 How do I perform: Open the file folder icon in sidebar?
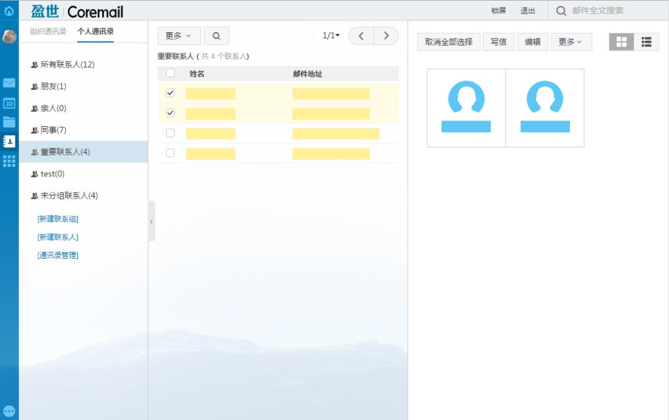[x=9, y=122]
